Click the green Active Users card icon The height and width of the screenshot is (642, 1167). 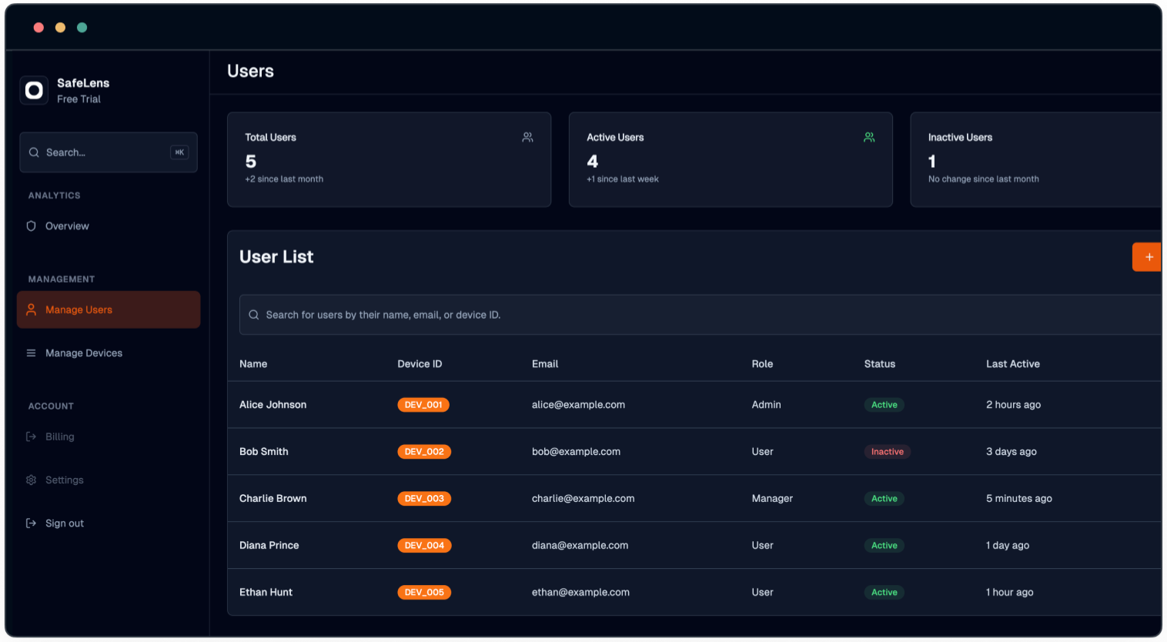[869, 137]
